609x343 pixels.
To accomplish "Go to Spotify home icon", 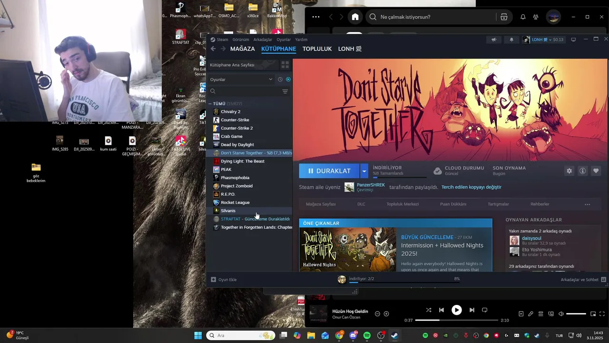I will click(x=355, y=17).
